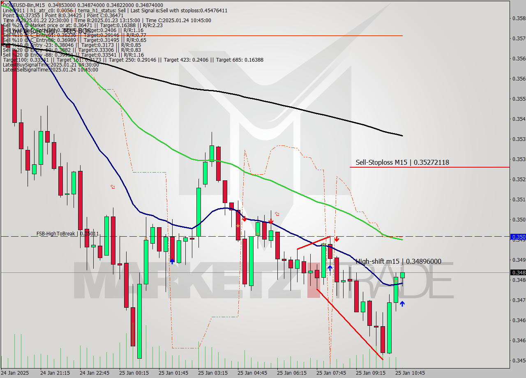This screenshot has height=378, width=526.
Task: Click the 24 Jan 21:15 time label
Action: point(55,373)
